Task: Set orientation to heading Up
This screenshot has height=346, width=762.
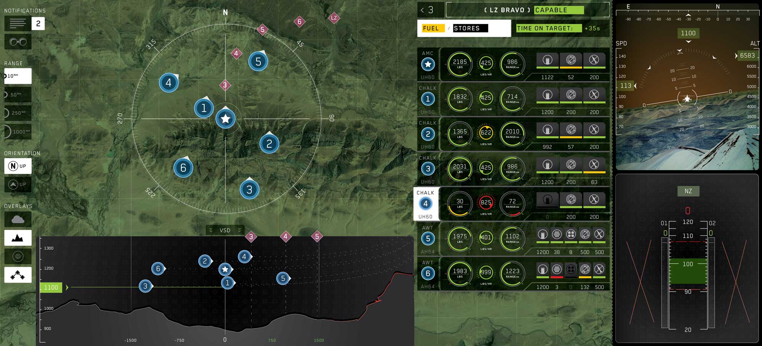Action: click(x=18, y=185)
